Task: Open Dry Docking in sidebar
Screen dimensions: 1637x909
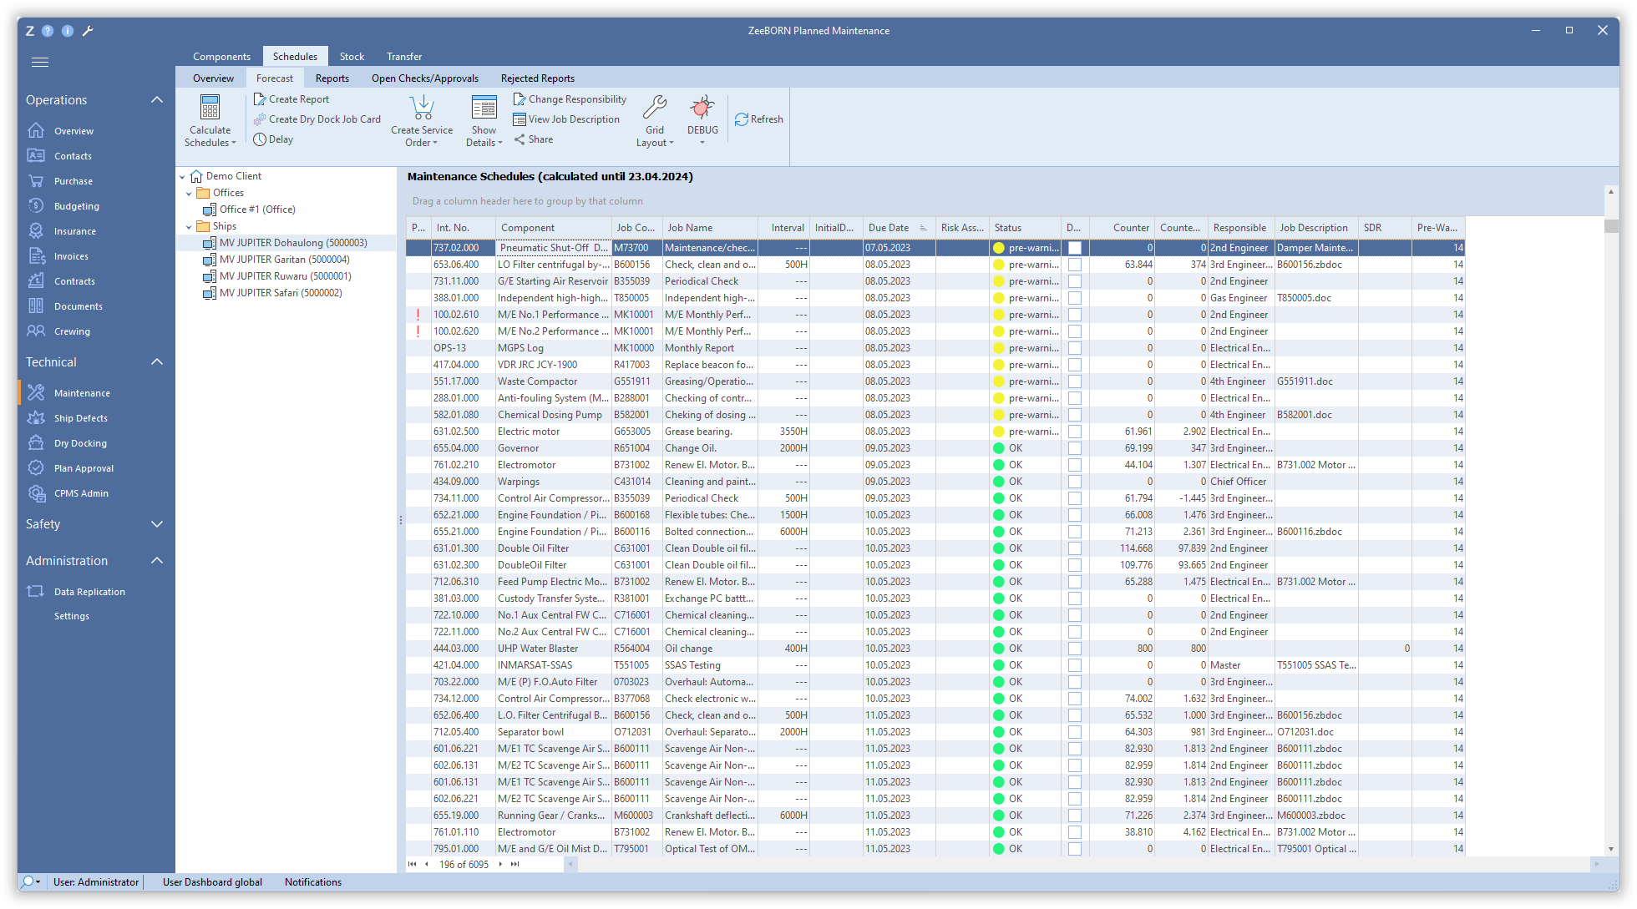Action: pyautogui.click(x=80, y=443)
